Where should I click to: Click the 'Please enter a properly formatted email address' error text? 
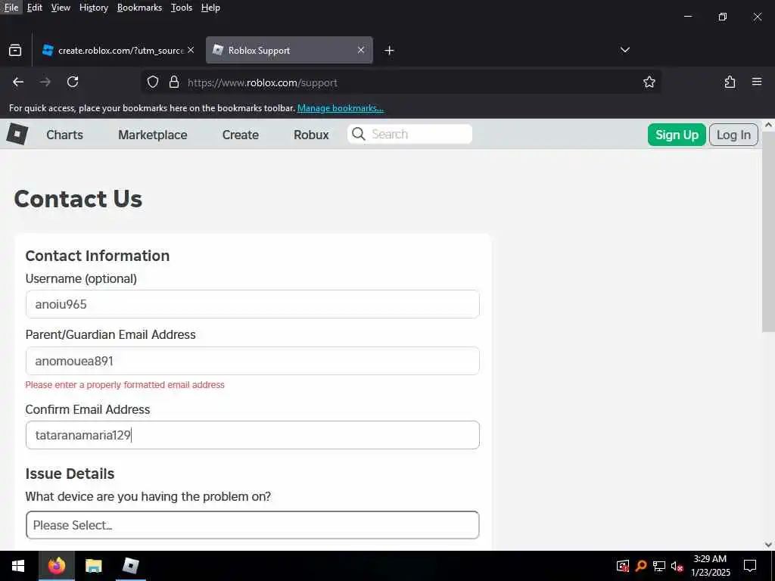click(125, 385)
